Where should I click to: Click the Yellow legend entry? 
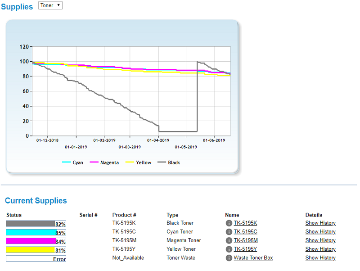coord(139,163)
